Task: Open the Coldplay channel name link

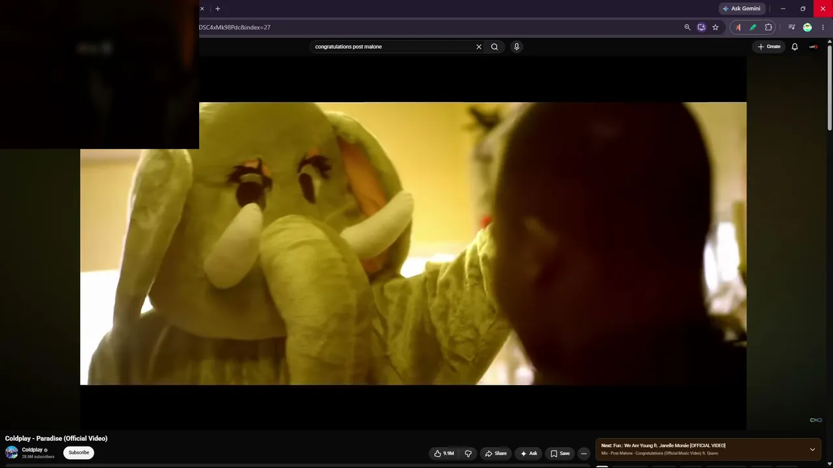Action: 32,450
